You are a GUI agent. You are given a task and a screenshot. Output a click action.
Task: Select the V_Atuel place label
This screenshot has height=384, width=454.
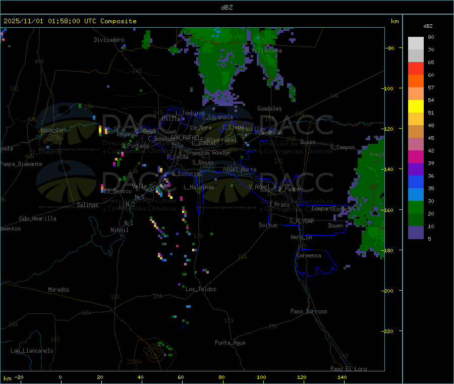click(259, 187)
